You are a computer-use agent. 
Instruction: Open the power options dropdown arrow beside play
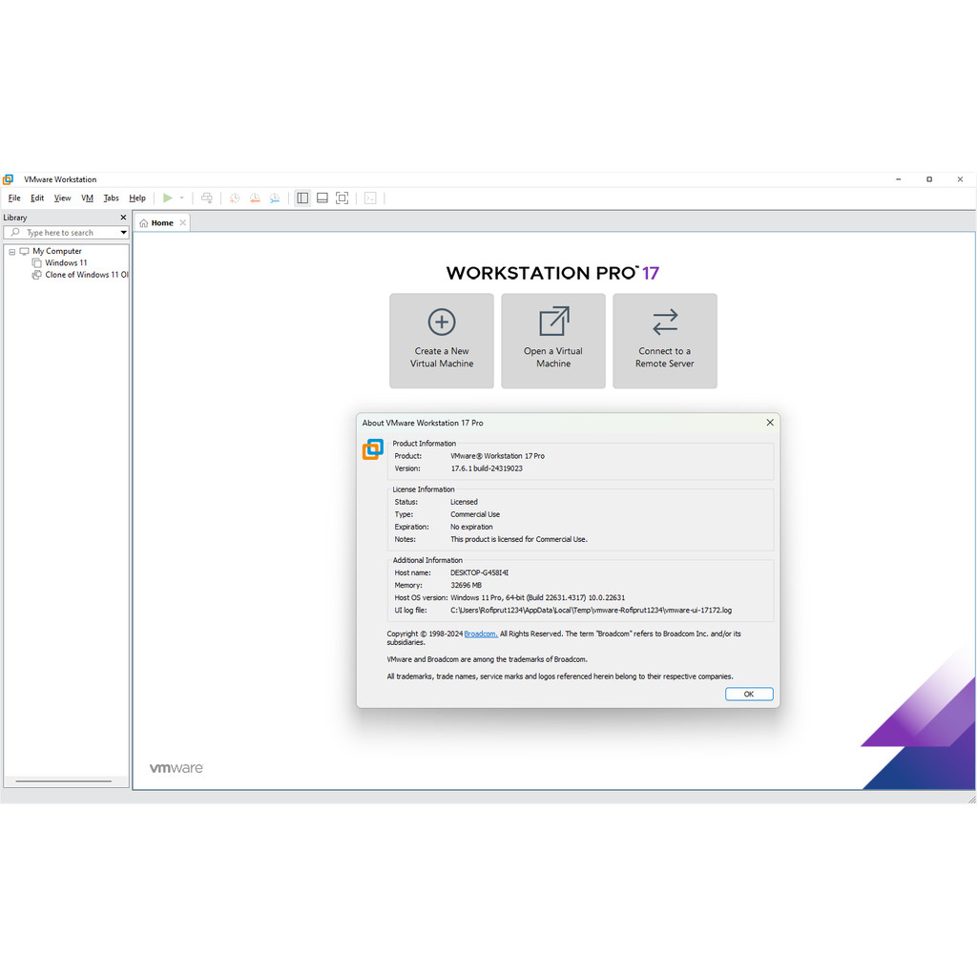[182, 198]
